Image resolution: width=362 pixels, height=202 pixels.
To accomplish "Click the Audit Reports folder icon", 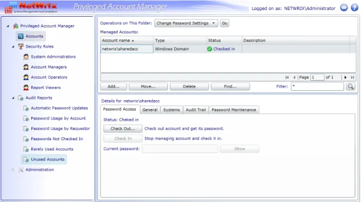I will pos(21,98).
